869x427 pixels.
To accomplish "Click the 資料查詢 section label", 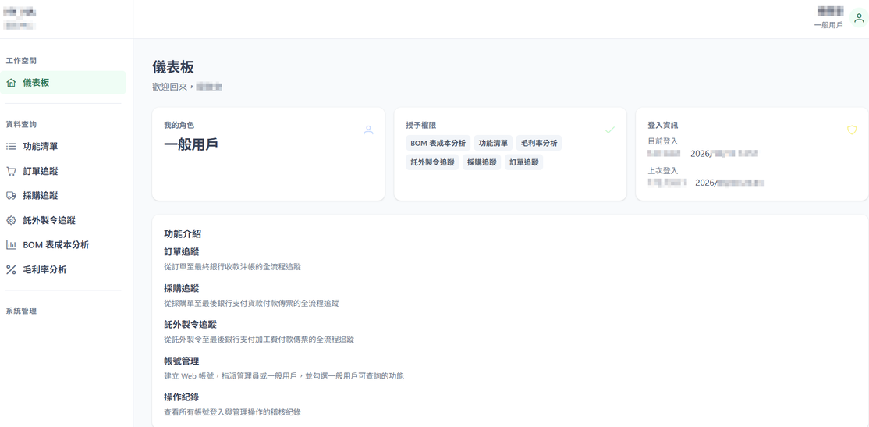I will pyautogui.click(x=21, y=125).
